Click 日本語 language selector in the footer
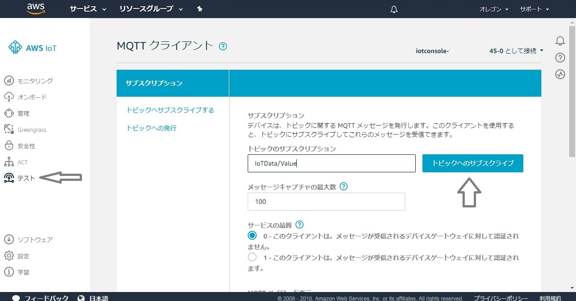The width and height of the screenshot is (576, 301). point(98,298)
